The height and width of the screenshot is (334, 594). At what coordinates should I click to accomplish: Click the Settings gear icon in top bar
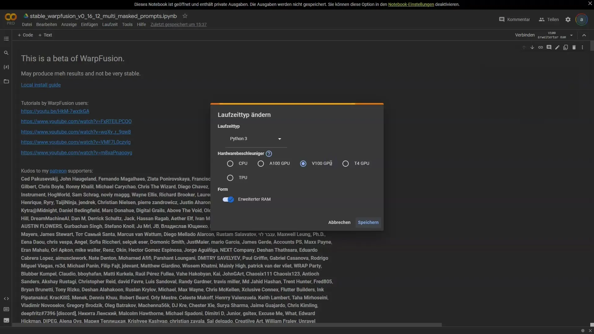(568, 19)
